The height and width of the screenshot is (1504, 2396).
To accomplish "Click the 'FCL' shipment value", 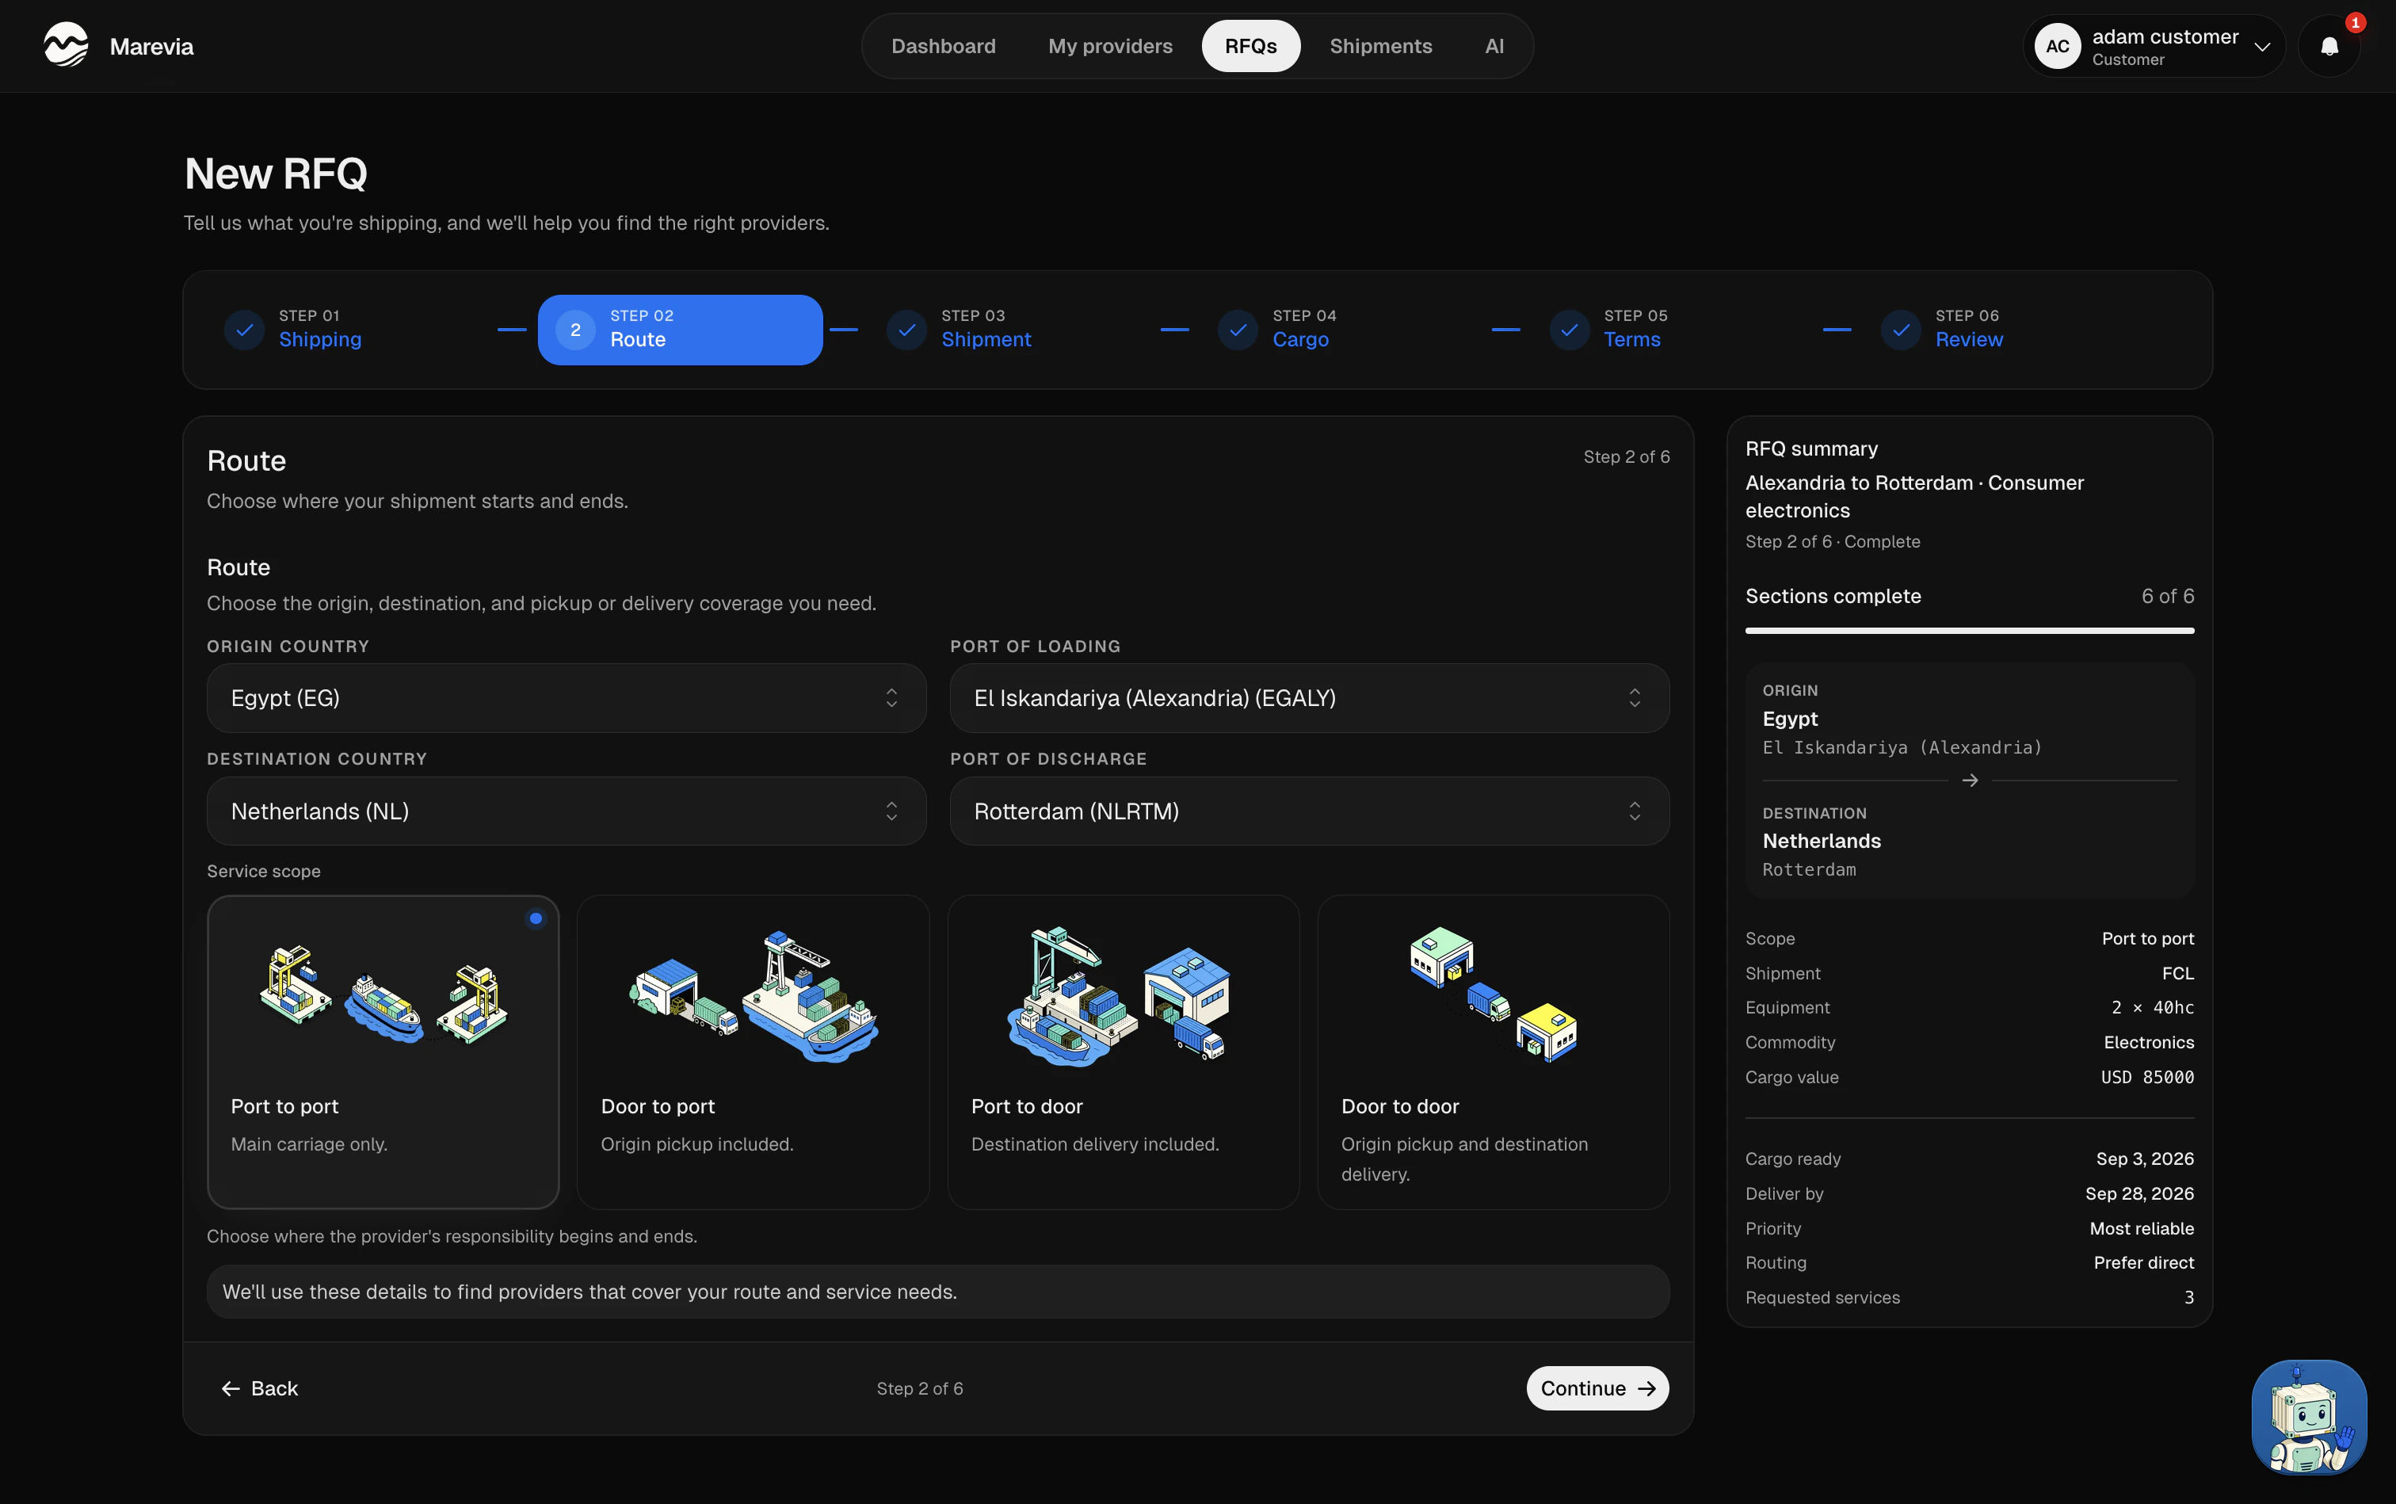I will [2177, 974].
